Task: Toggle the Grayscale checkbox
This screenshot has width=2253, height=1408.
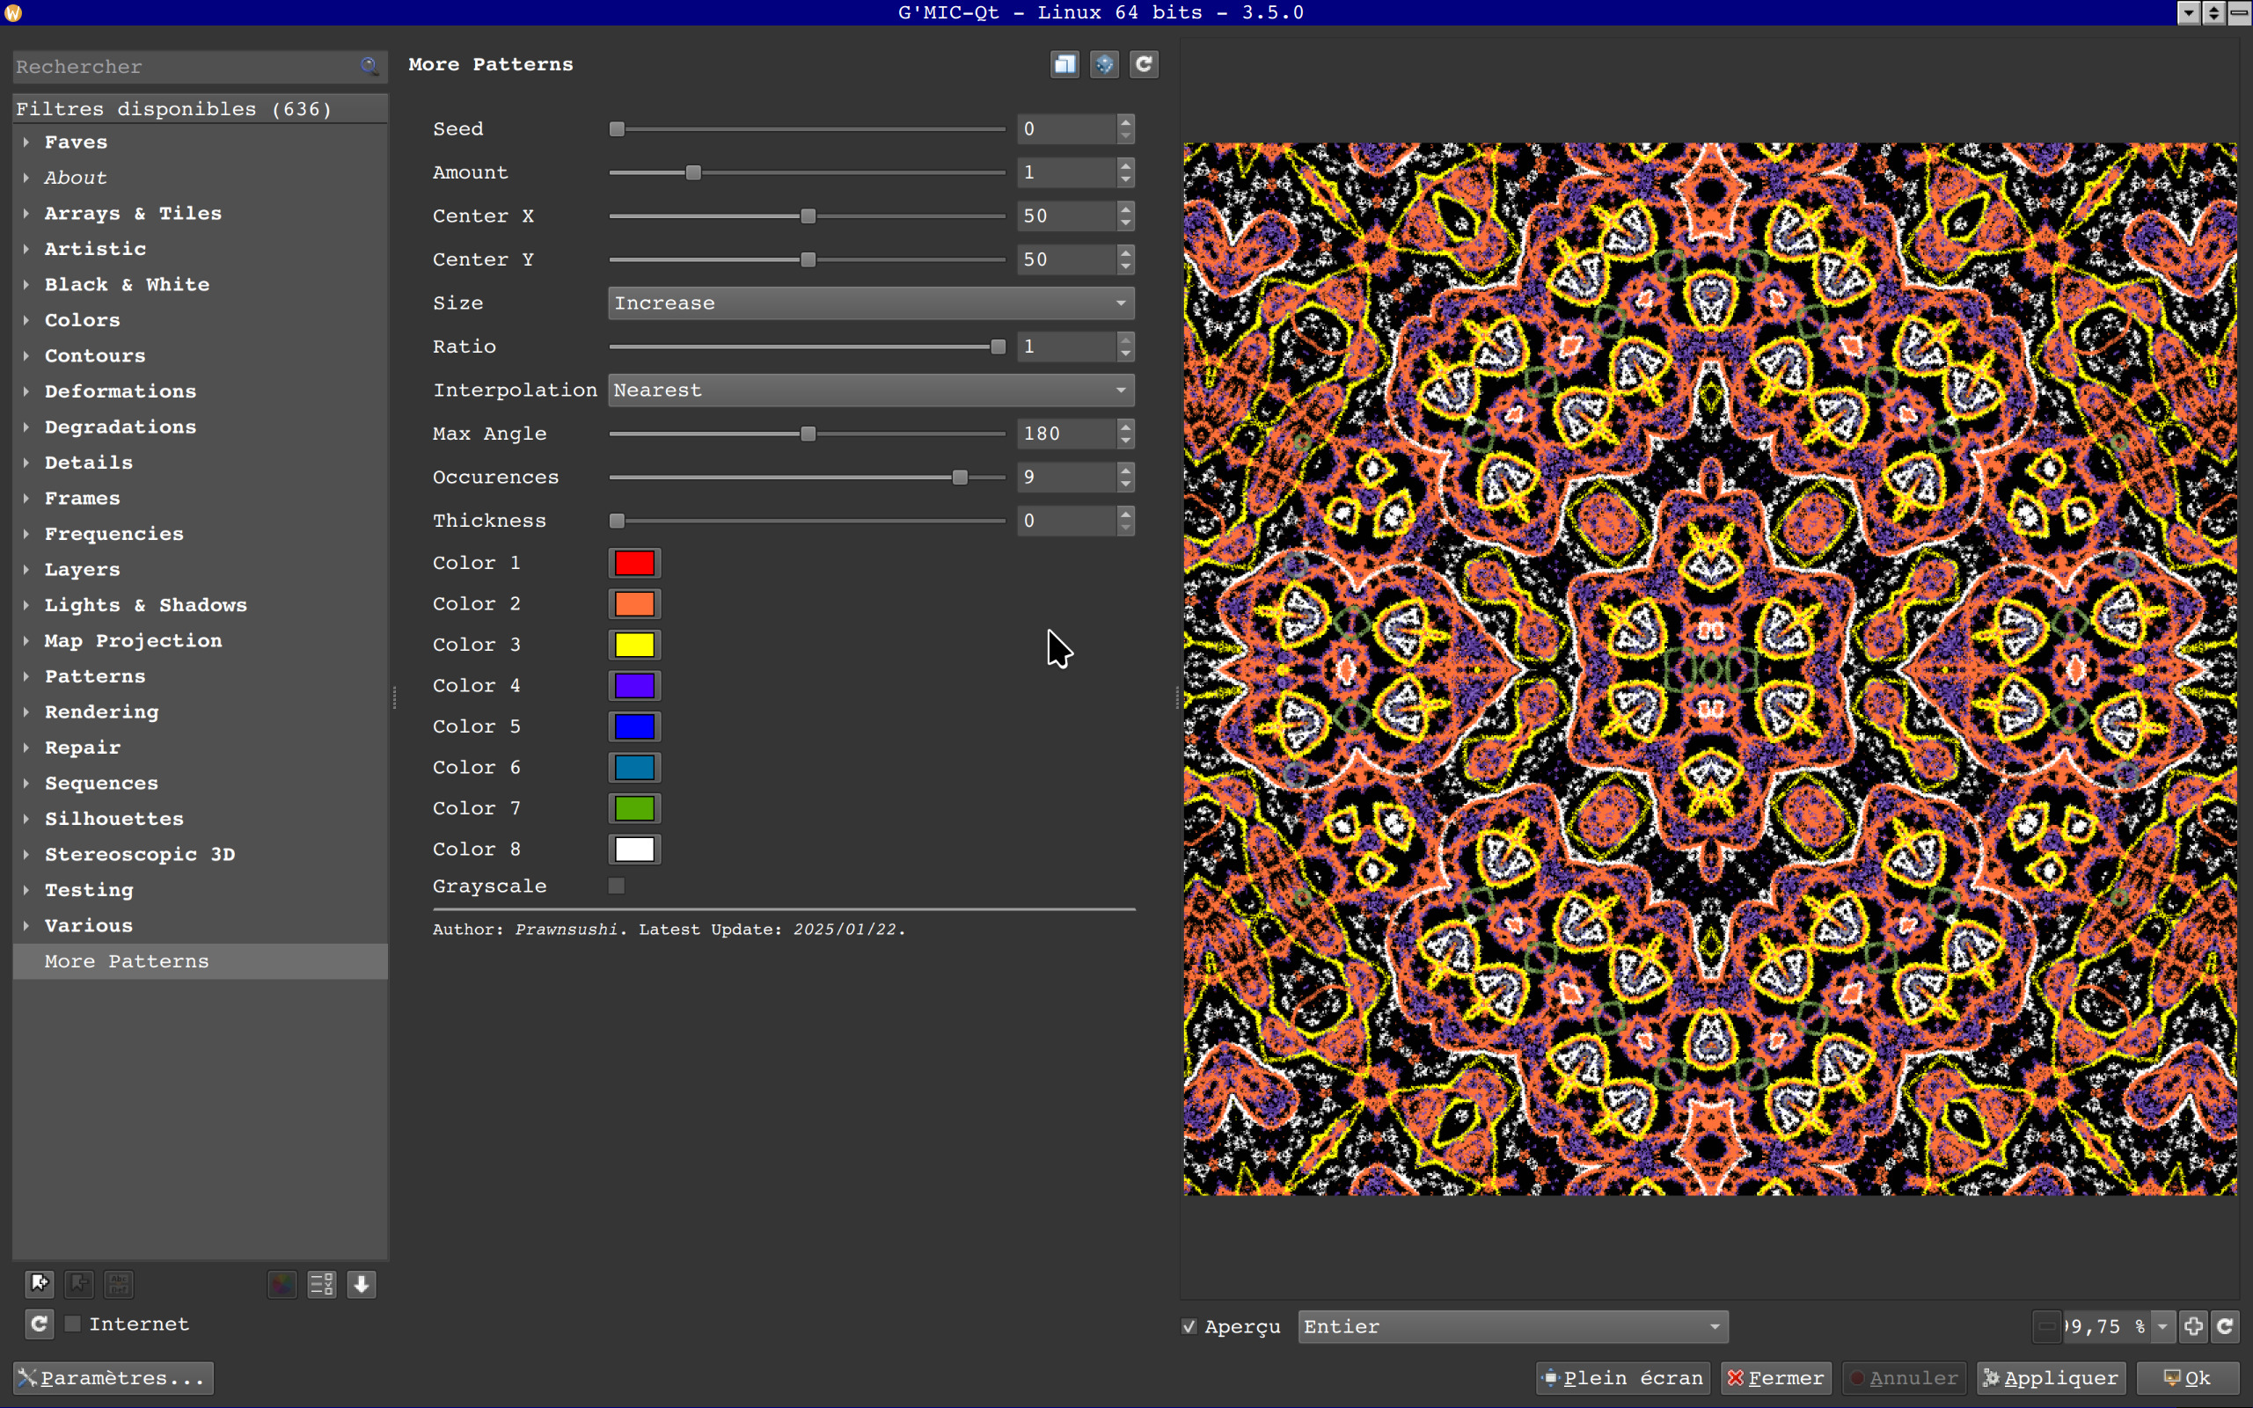Action: pyautogui.click(x=617, y=886)
